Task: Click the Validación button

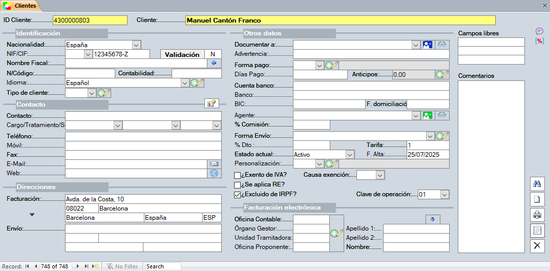Action: coord(183,54)
